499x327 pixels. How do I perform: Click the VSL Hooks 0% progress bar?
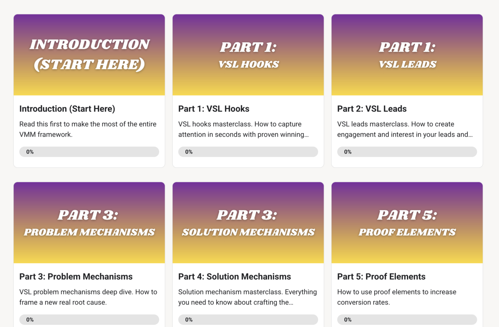(248, 152)
